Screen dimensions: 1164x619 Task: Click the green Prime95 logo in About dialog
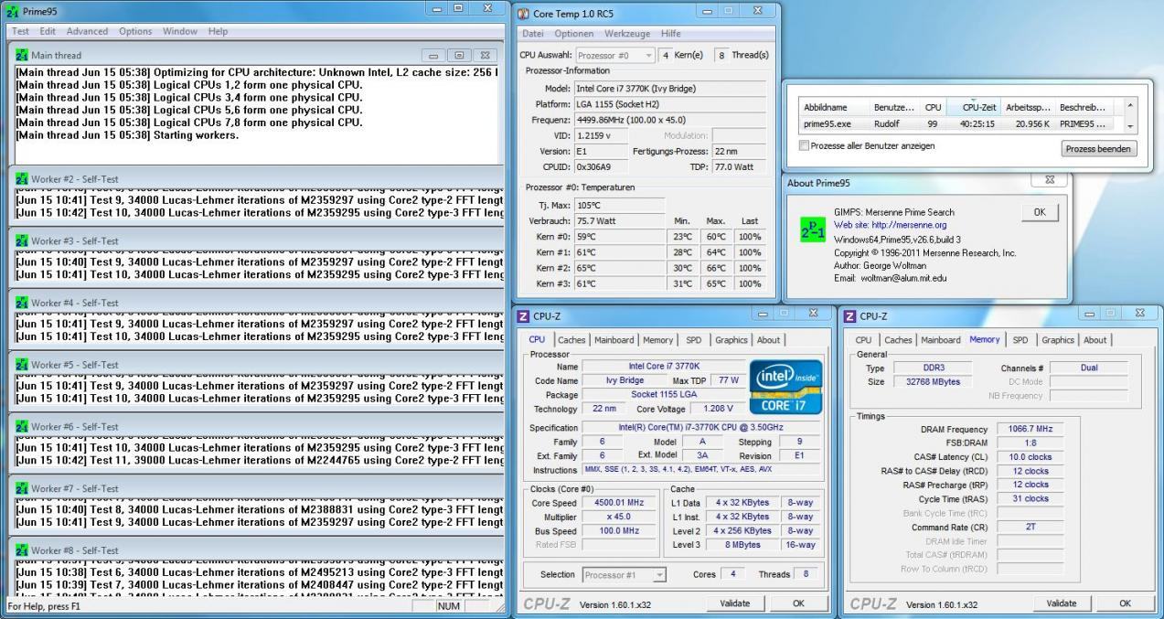click(811, 230)
